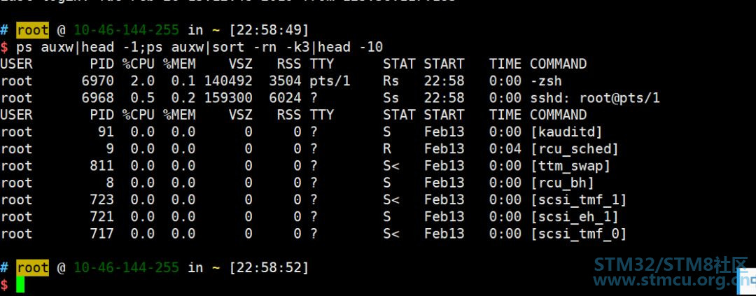Select the VSZ value 159300

pyautogui.click(x=228, y=98)
